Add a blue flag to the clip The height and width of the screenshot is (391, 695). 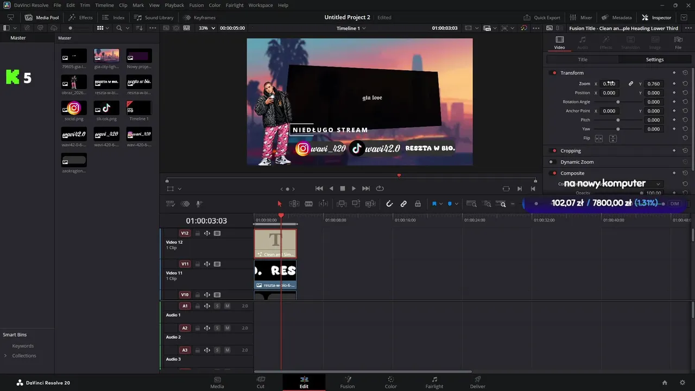pos(434,204)
